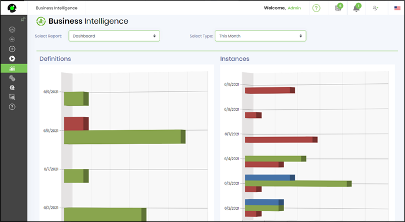Click short red 6/8/2021 bar in Instances

[253, 115]
